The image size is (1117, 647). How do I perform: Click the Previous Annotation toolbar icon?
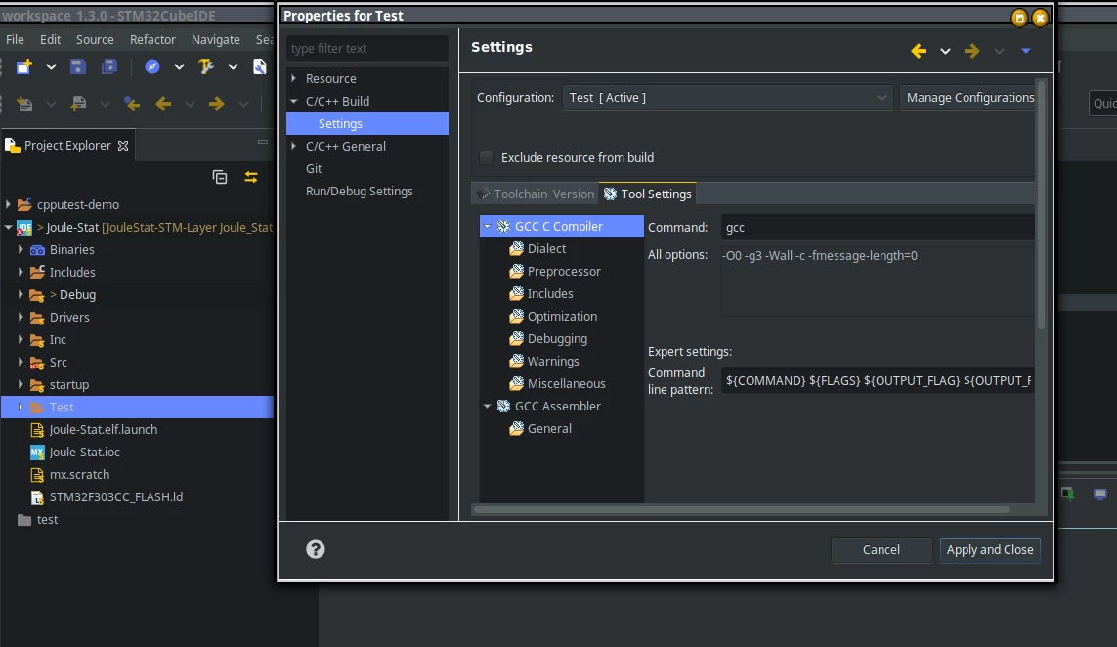tap(78, 104)
